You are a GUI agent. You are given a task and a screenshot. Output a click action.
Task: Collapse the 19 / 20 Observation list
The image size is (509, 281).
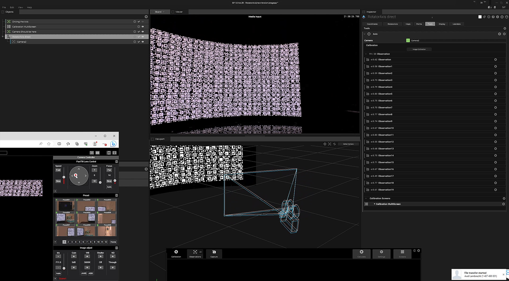pos(366,54)
